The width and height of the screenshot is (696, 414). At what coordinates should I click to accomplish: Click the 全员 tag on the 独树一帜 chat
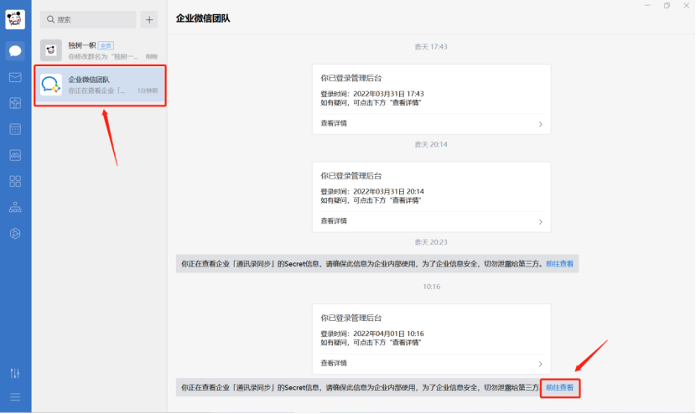pyautogui.click(x=106, y=45)
